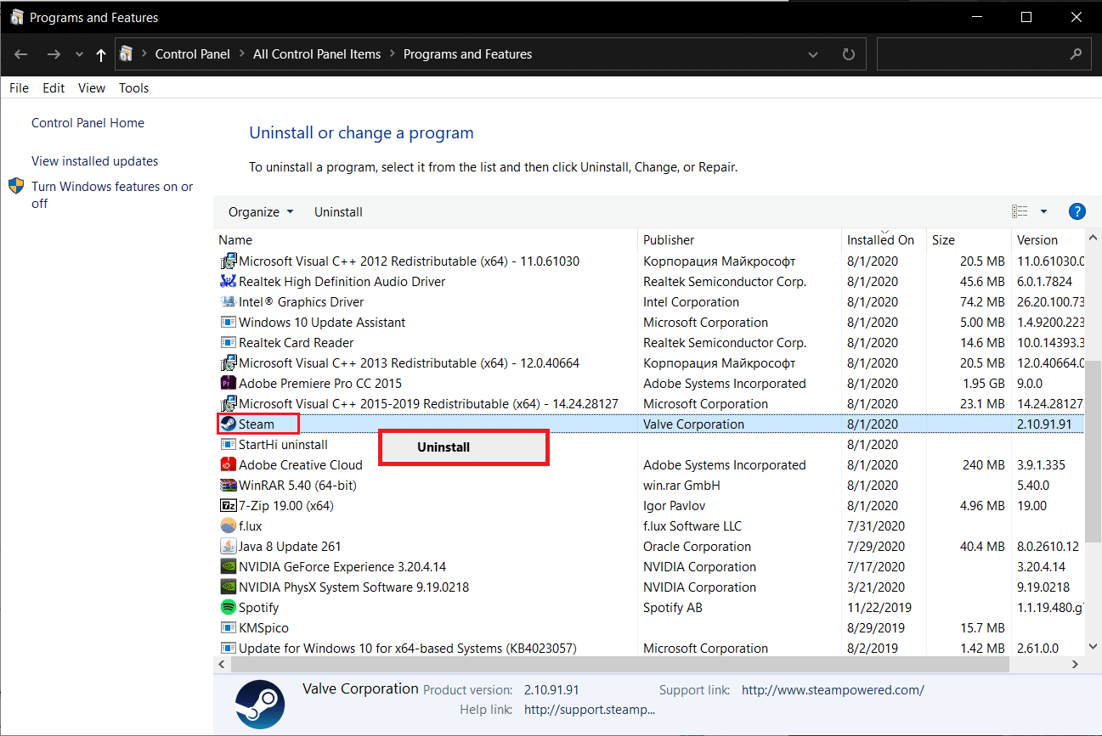Screen dimensions: 1102x736
Task: Go up one folder level arrow
Action: tap(101, 54)
